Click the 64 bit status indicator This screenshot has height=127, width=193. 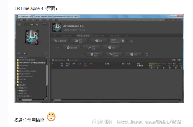(138, 20)
